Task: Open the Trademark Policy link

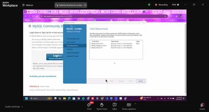Action: click(x=61, y=90)
